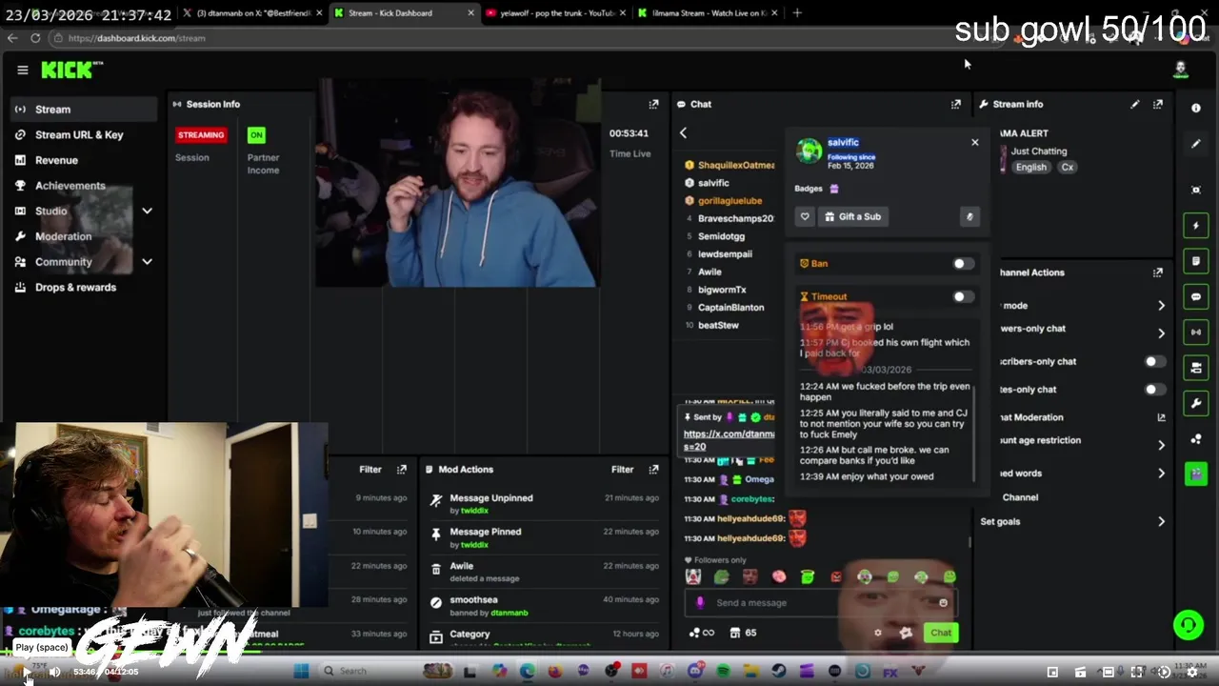This screenshot has width=1219, height=686.
Task: Click the heart icon on salvific's card
Action: click(805, 216)
